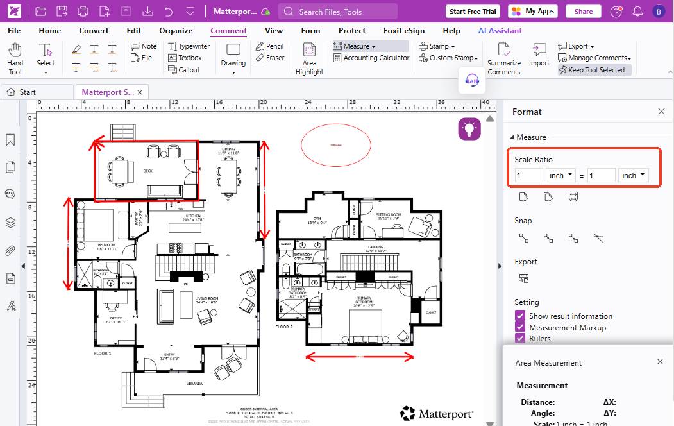Open the Area Highlight tool
Screen dimensions: 674x426
point(309,58)
